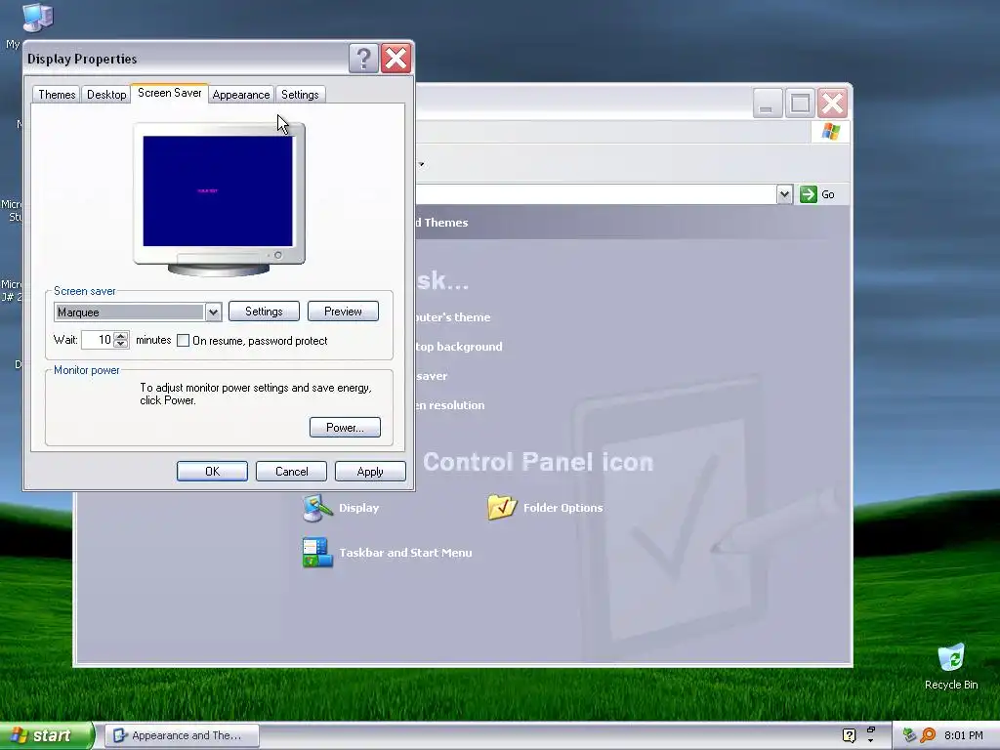Maximize the Control Panel window
The image size is (1000, 750).
click(800, 103)
